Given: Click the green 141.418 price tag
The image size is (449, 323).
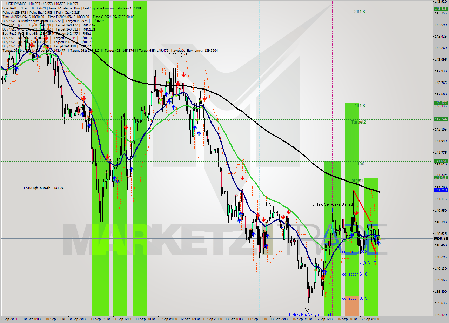Looking at the screenshot, I should (441, 177).
